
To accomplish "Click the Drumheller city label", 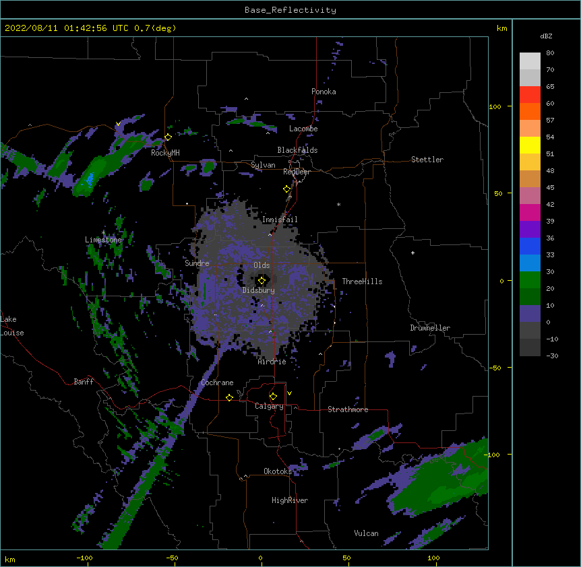I will tap(430, 328).
